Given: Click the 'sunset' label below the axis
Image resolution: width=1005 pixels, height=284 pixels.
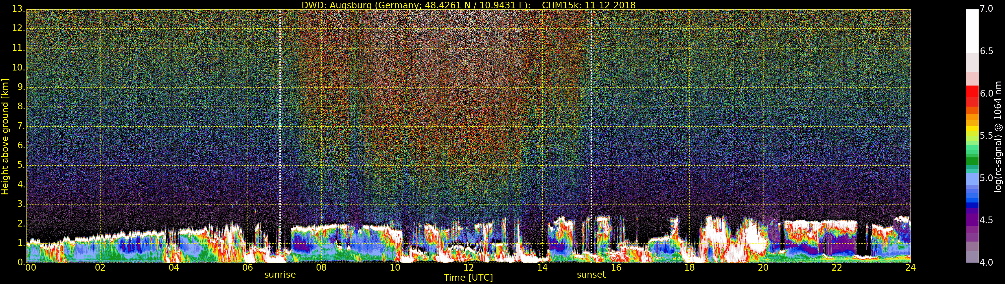Looking at the screenshot, I should (591, 275).
